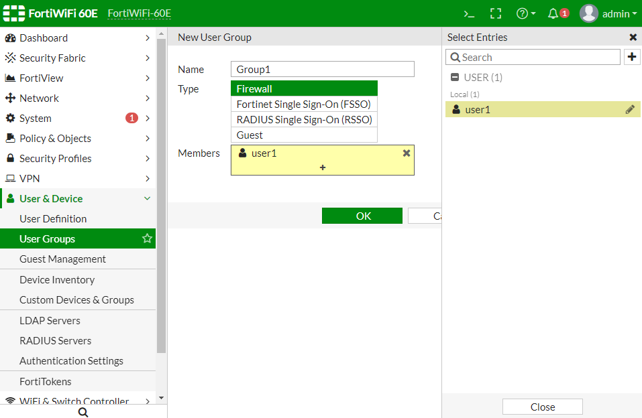Click sidebar scrollbar up arrow

(x=161, y=33)
